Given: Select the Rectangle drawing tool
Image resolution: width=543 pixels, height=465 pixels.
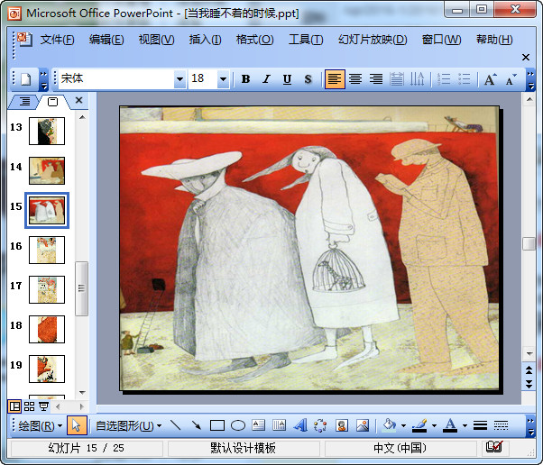Looking at the screenshot, I should pos(217,425).
